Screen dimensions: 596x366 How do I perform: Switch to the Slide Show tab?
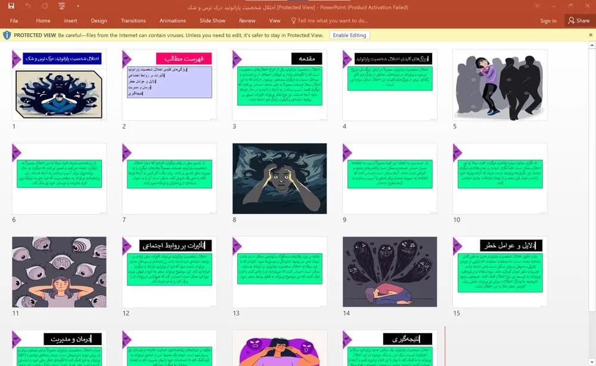(x=213, y=21)
